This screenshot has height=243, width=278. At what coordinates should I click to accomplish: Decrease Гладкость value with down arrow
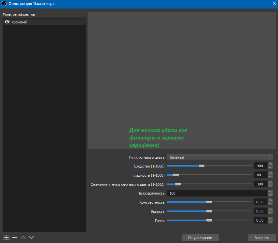pos(270,177)
